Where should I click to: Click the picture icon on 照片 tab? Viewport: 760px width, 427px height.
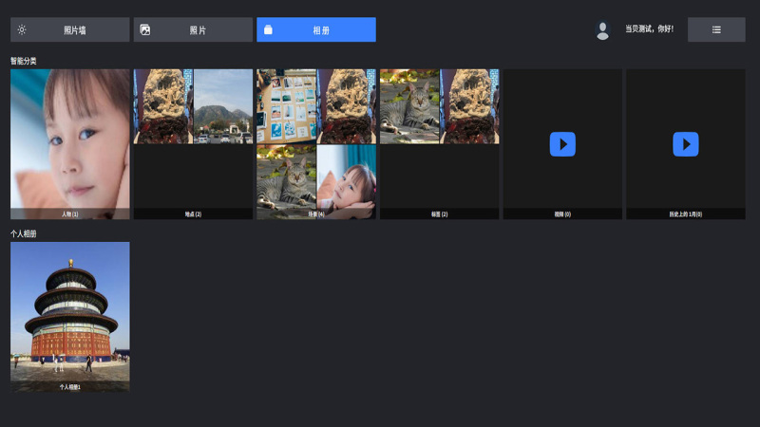[x=145, y=29]
